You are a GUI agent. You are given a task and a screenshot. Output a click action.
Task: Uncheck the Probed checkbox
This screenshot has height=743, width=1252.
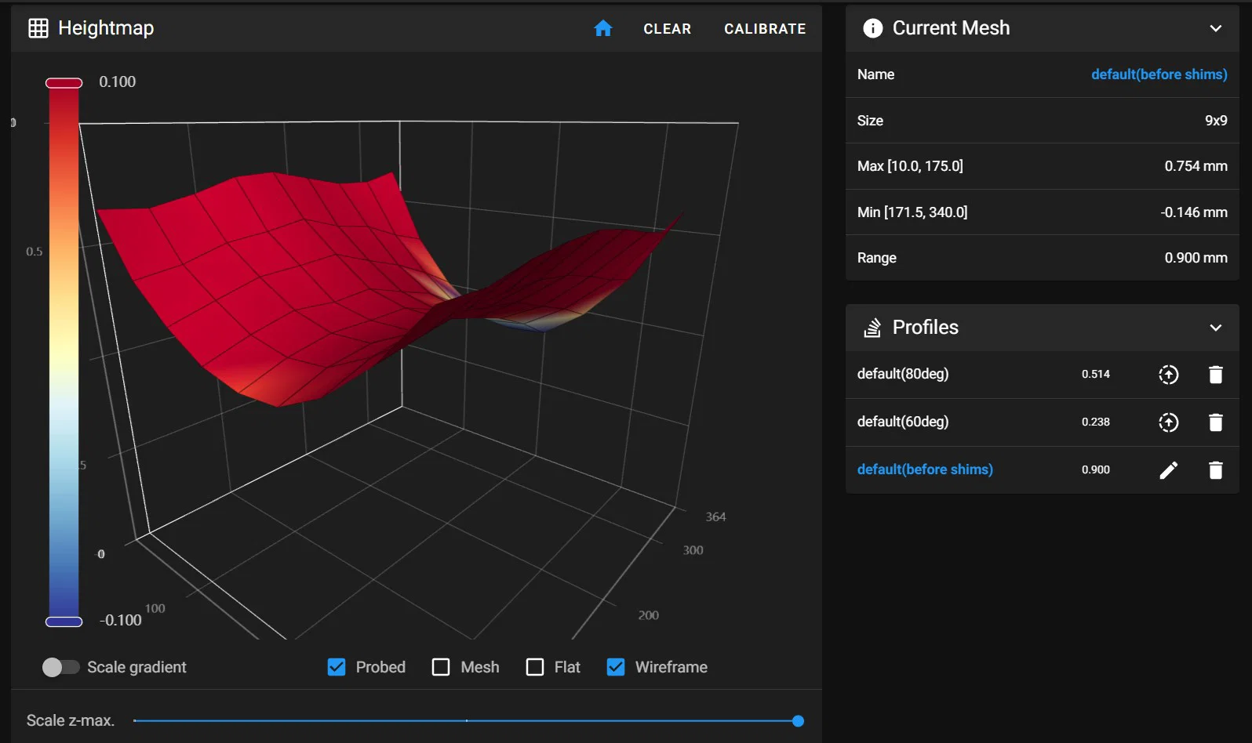click(x=337, y=667)
